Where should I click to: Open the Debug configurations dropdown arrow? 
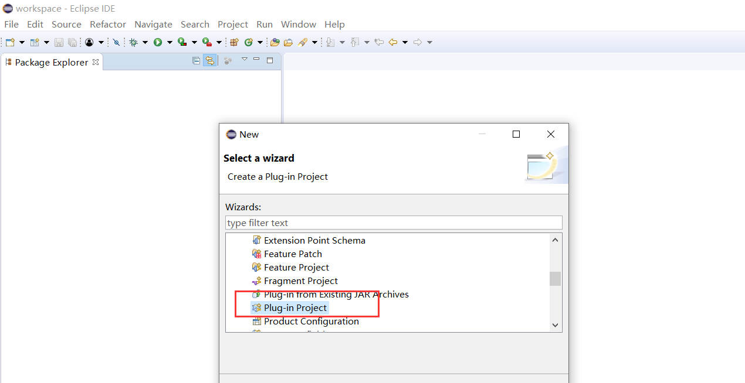[x=145, y=42]
